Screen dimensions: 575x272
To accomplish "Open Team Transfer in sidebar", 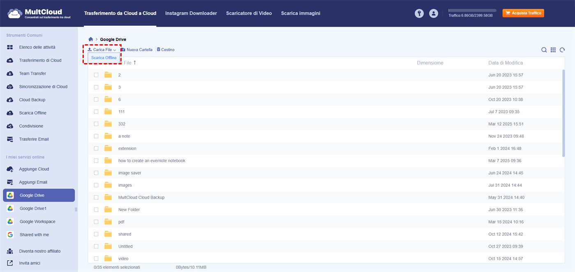I will [x=32, y=73].
